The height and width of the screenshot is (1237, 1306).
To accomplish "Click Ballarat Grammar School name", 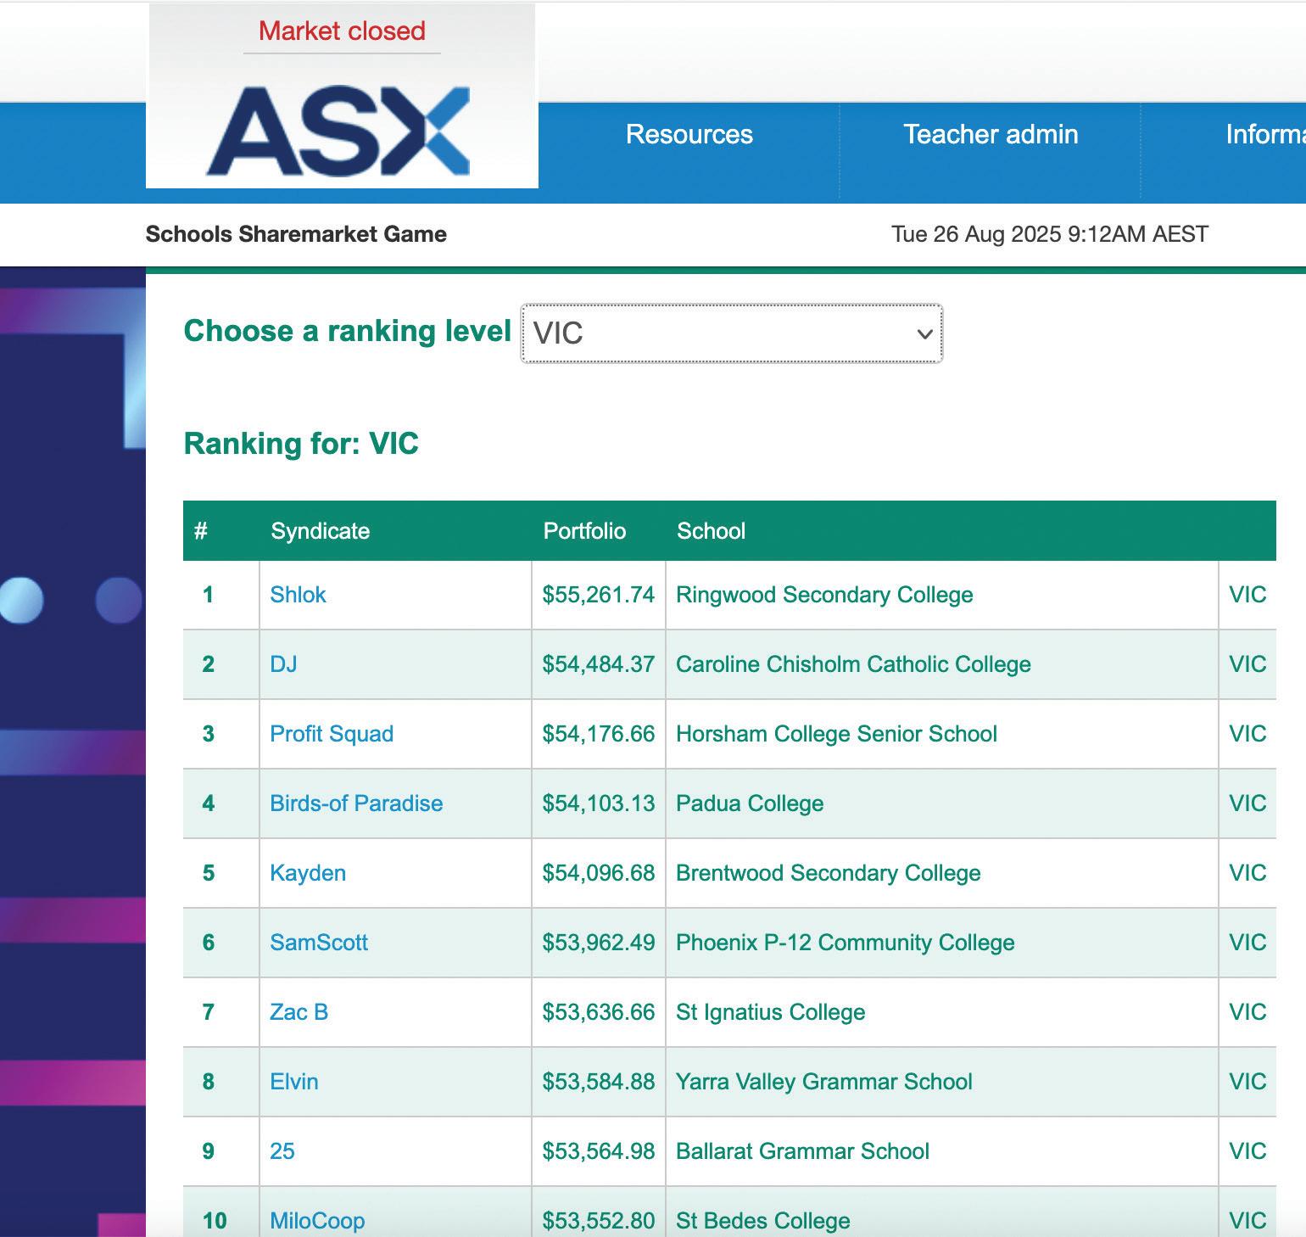I will pyautogui.click(x=803, y=1151).
